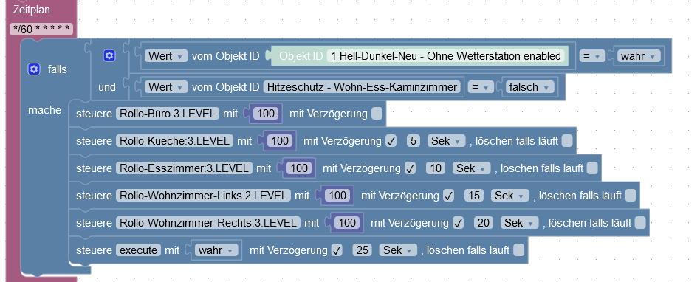Select object 'Rollo-Büro 3.LEVEL'
Image resolution: width=700 pixels, height=282 pixels.
pyautogui.click(x=168, y=114)
